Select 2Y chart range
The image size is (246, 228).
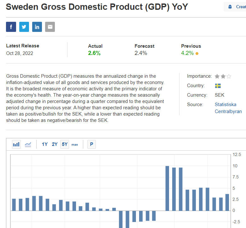[x=55, y=144]
